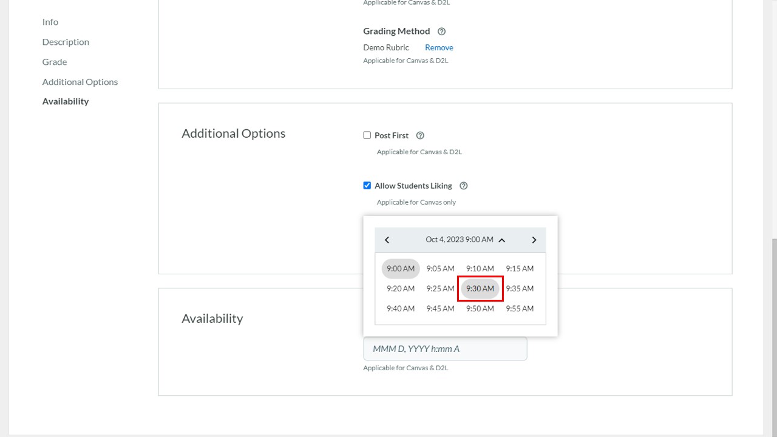Select 9:30 AM time slot
Screen dimensions: 777x437
click(480, 289)
